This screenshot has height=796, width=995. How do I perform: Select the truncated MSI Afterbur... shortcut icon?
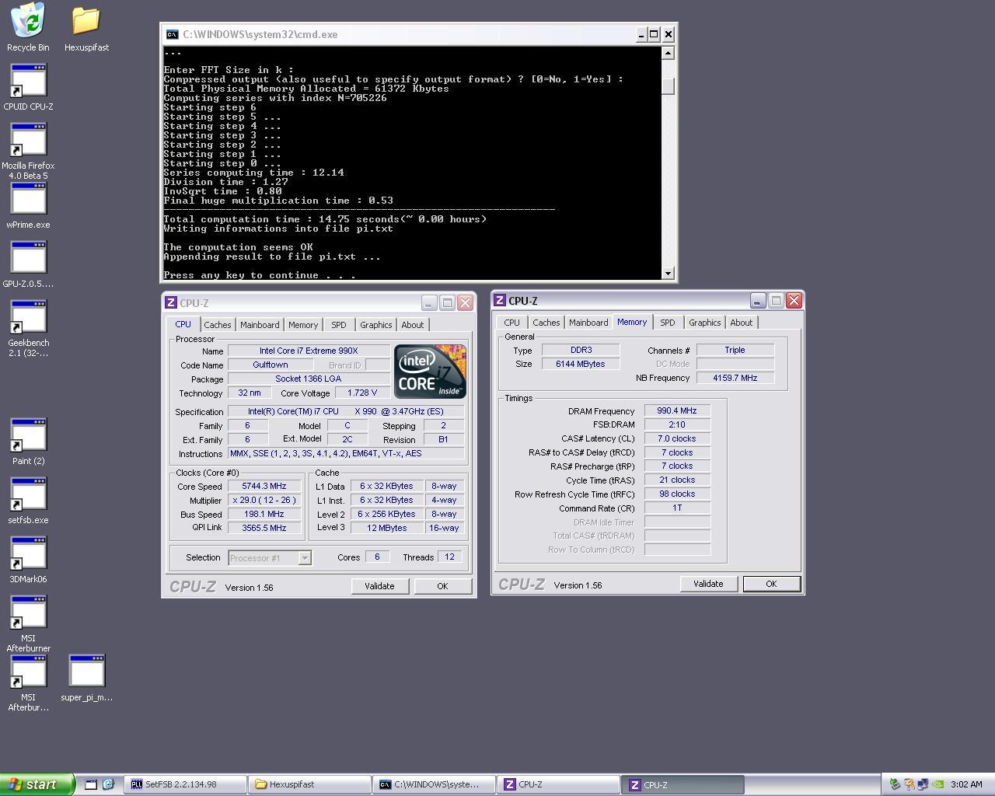point(29,671)
